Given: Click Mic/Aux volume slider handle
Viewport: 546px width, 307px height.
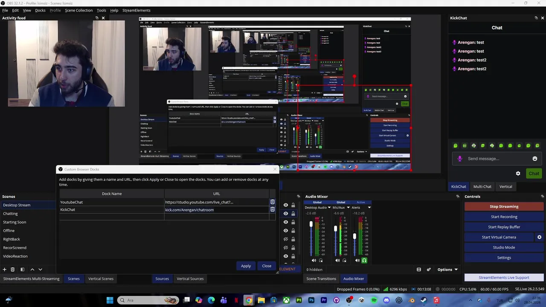Looking at the screenshot, I should (x=335, y=229).
